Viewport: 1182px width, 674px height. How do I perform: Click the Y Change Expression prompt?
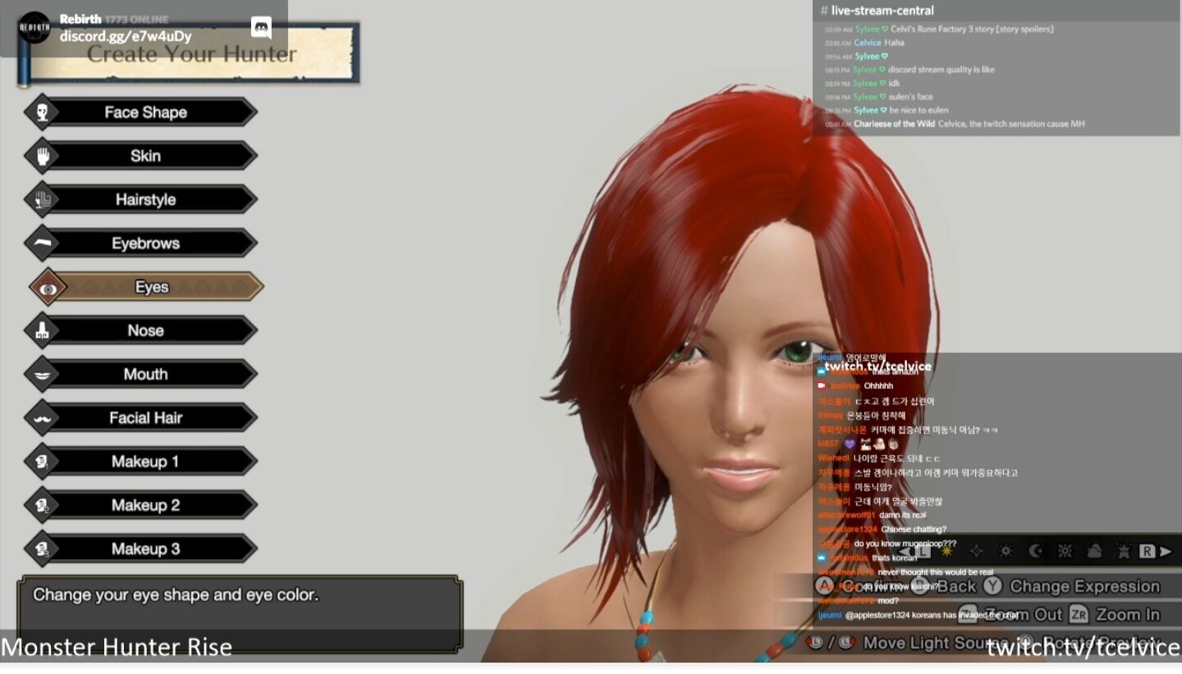point(1072,586)
